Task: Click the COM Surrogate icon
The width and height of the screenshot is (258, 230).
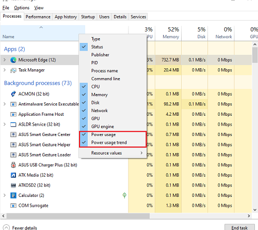Action: 13,206
